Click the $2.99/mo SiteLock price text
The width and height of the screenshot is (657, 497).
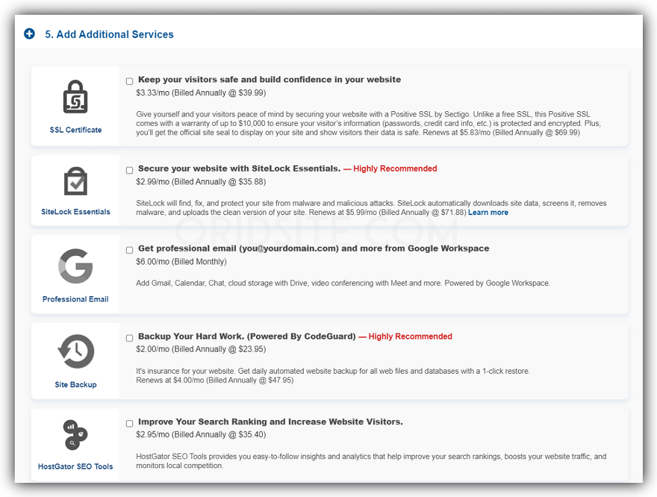[200, 182]
